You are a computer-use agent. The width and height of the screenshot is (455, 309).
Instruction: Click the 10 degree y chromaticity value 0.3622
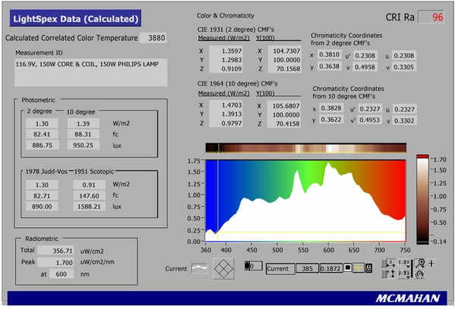click(331, 120)
